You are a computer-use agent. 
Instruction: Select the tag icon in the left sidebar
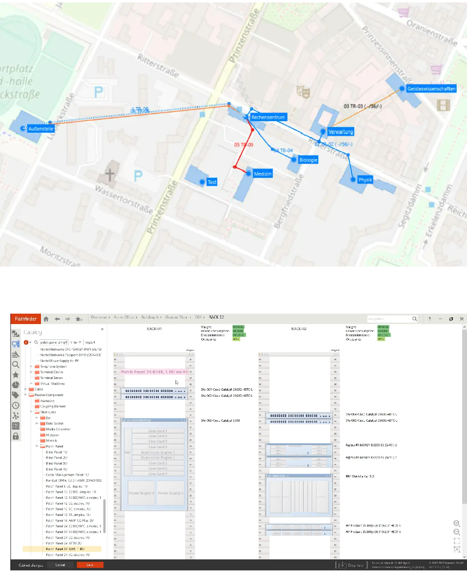click(16, 395)
